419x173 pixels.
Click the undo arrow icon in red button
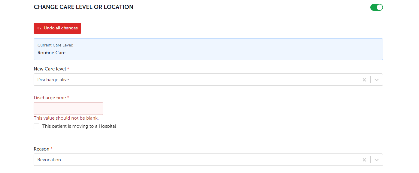pyautogui.click(x=39, y=28)
